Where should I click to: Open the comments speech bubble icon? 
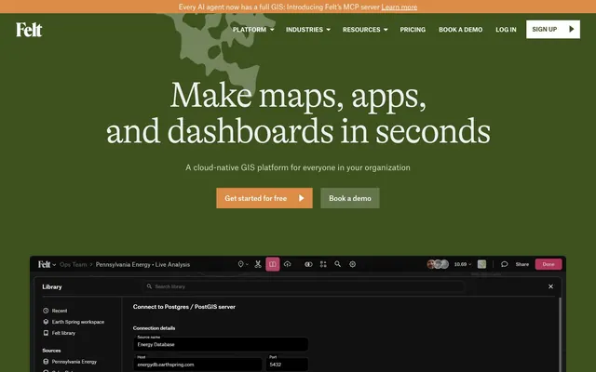(x=505, y=264)
